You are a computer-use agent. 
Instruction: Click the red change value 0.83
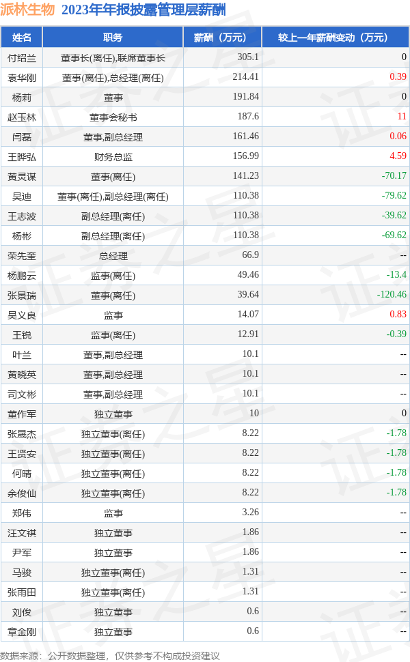pos(398,315)
